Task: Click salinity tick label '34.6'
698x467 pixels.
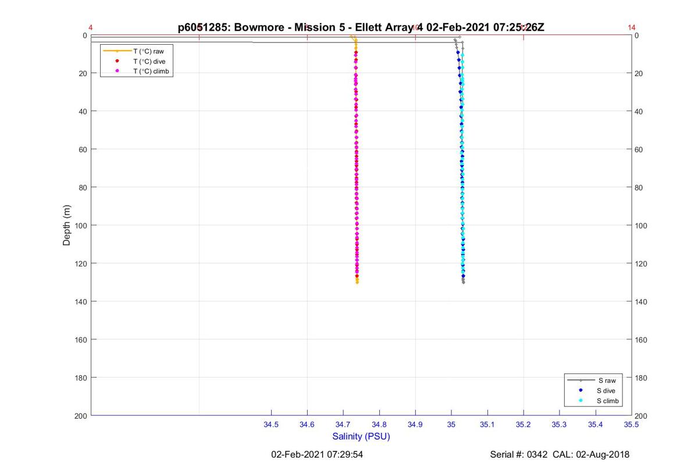Action: click(307, 425)
